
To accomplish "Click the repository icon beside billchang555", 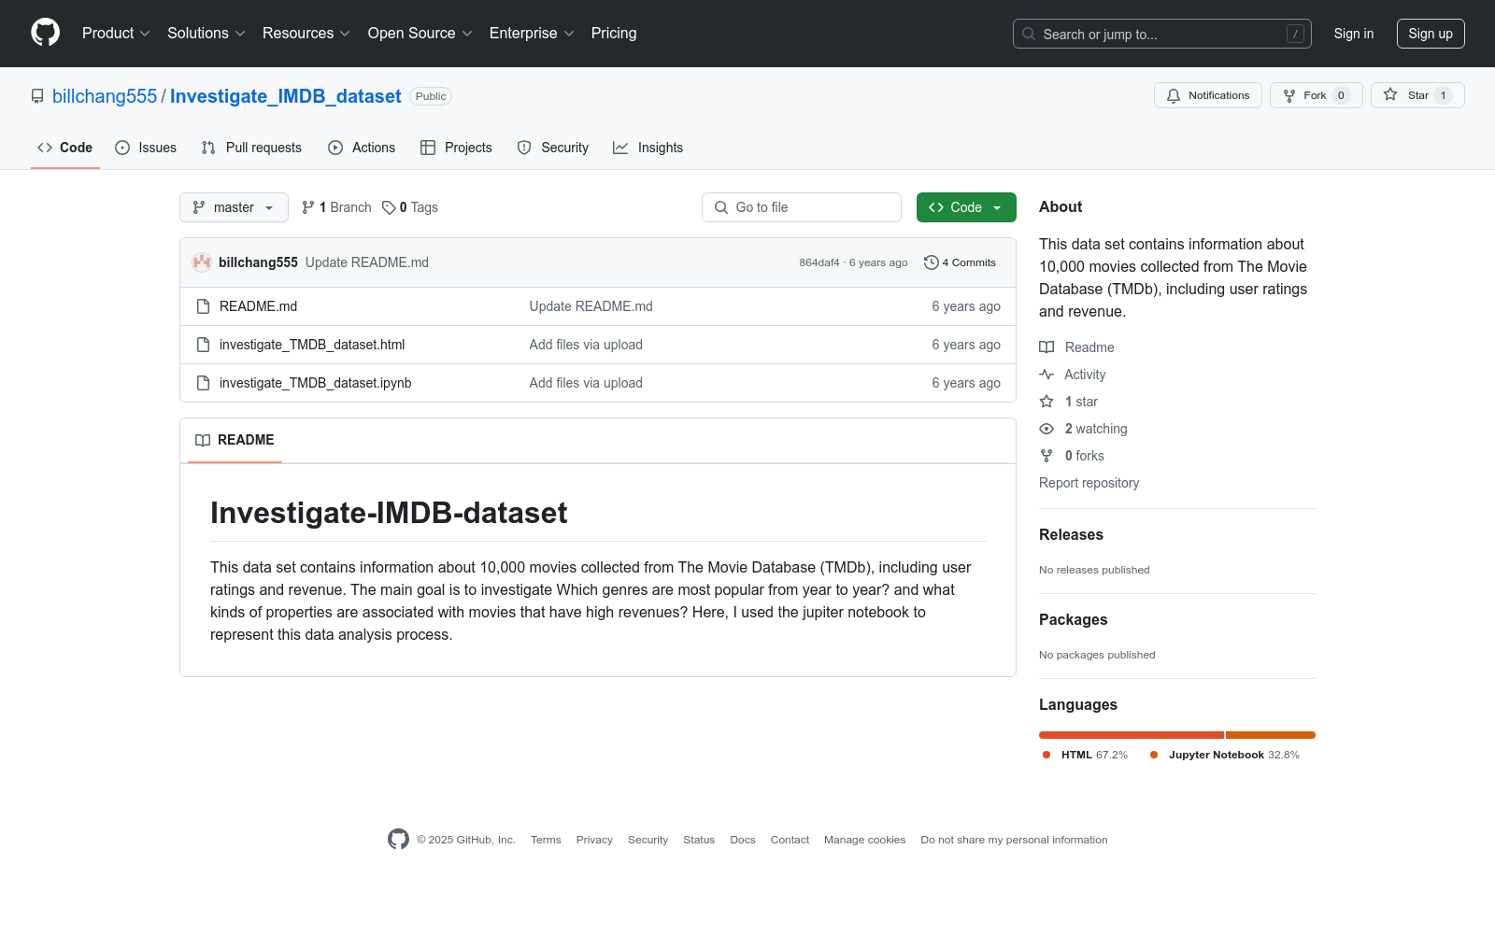I will [37, 96].
